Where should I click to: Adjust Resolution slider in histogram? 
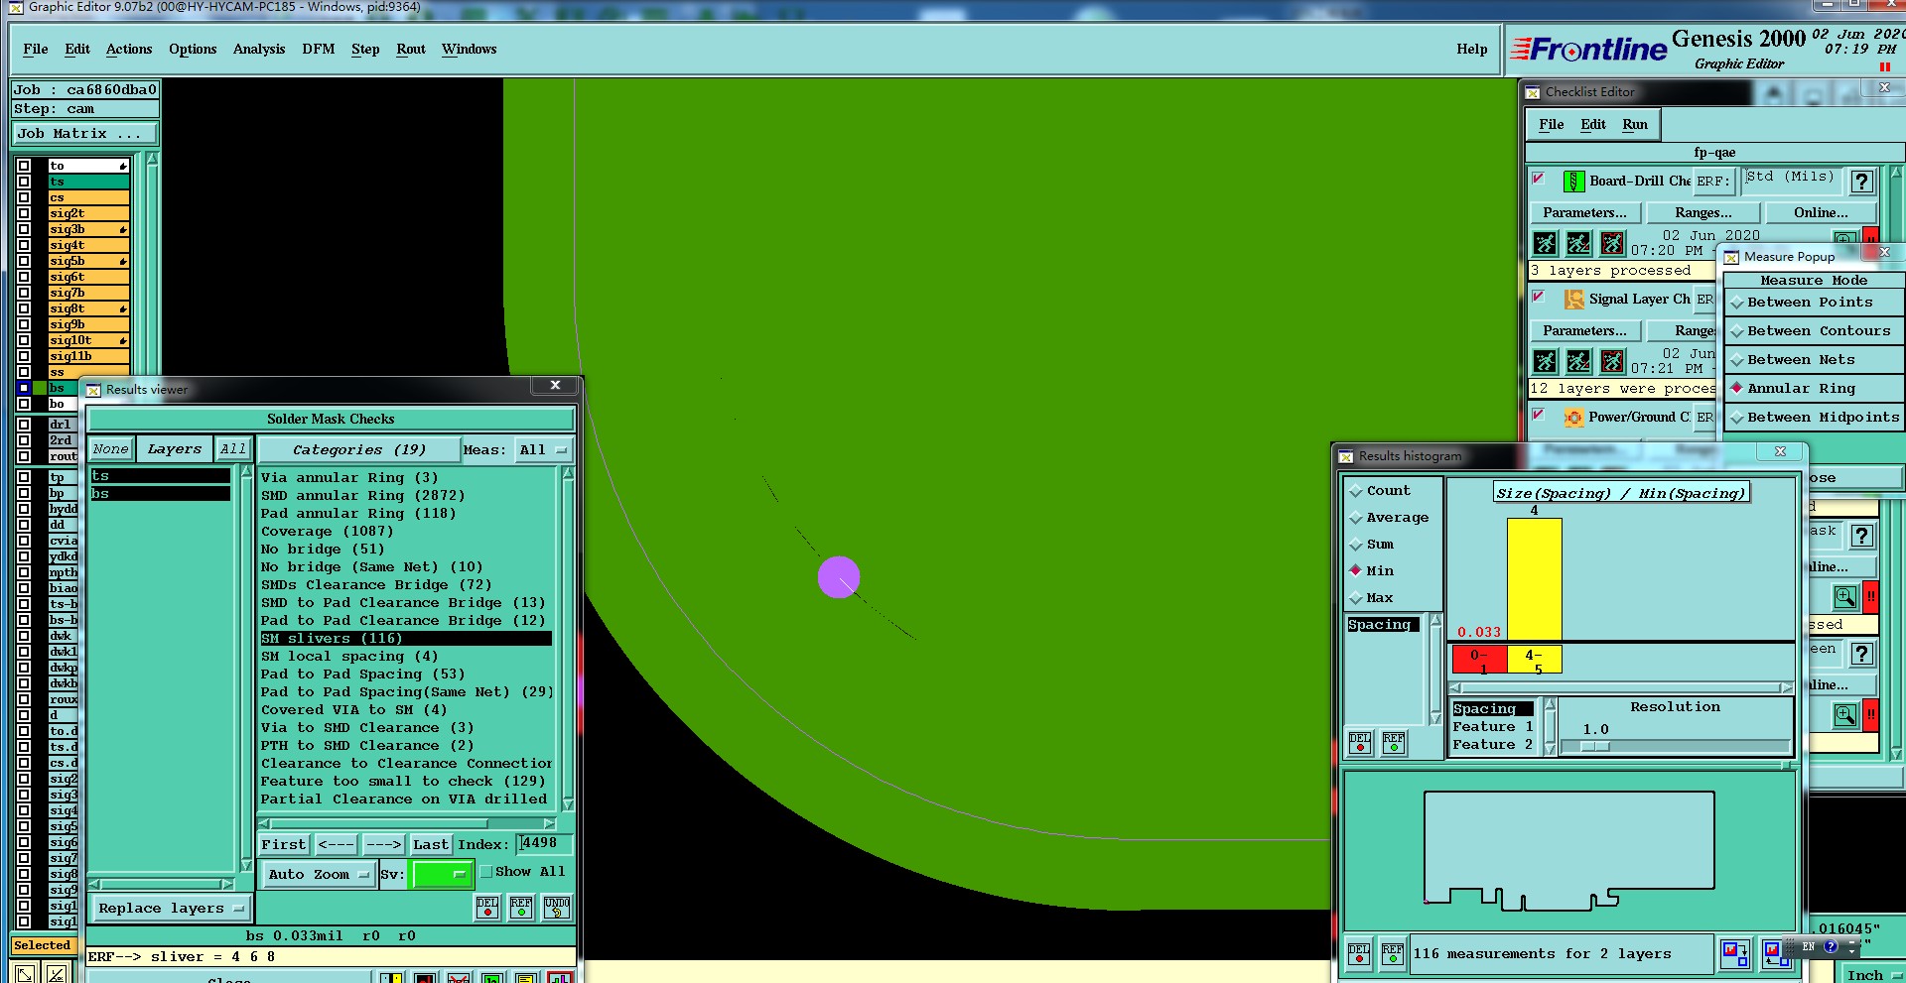tap(1595, 746)
